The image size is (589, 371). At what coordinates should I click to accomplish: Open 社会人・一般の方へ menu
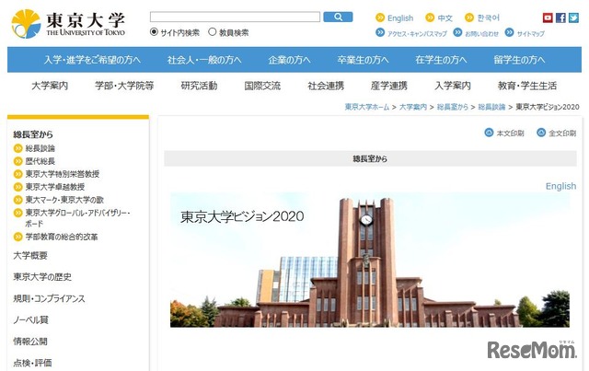tap(204, 60)
